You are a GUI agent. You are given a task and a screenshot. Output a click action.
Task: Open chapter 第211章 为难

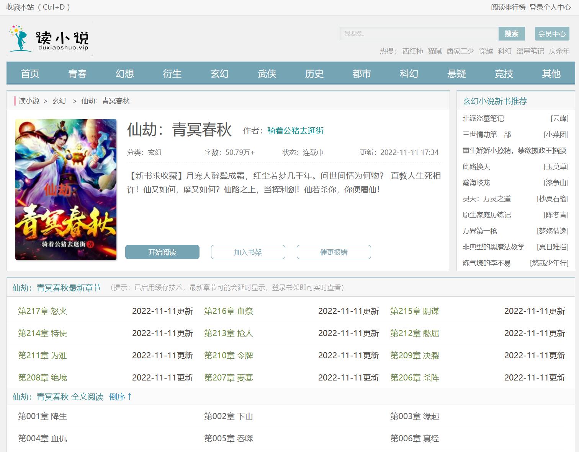click(x=43, y=356)
